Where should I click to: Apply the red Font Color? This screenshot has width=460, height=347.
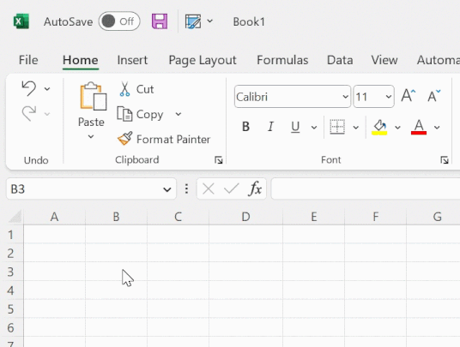click(419, 127)
